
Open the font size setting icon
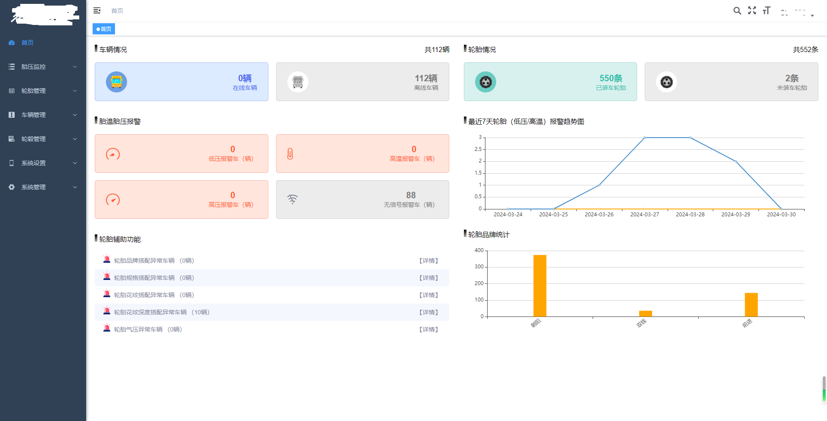766,11
